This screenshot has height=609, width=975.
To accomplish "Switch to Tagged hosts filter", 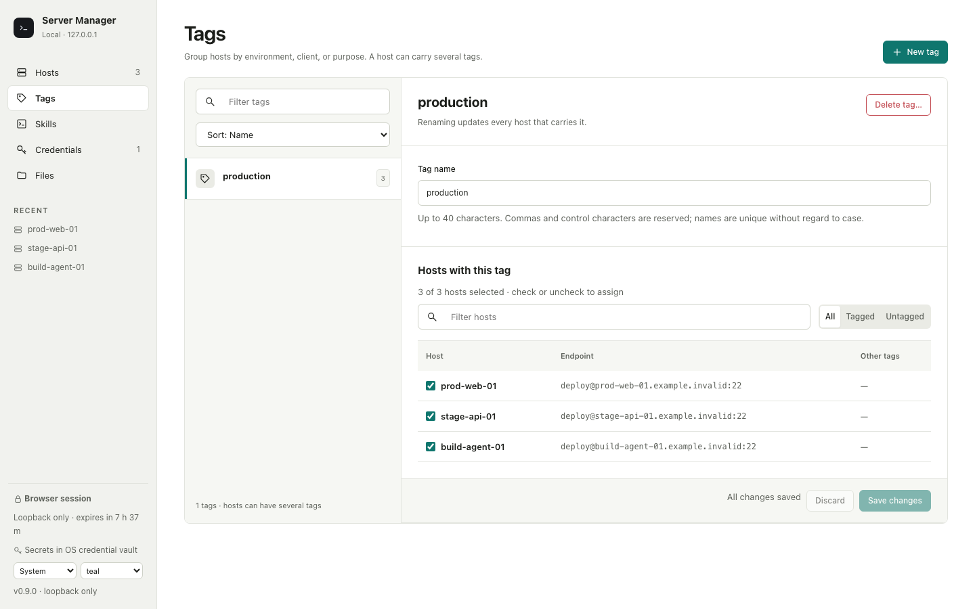I will 860,317.
